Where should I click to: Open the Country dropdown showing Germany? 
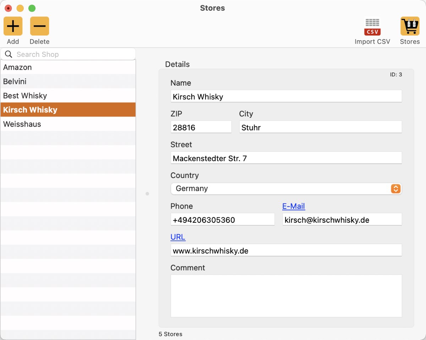click(286, 189)
